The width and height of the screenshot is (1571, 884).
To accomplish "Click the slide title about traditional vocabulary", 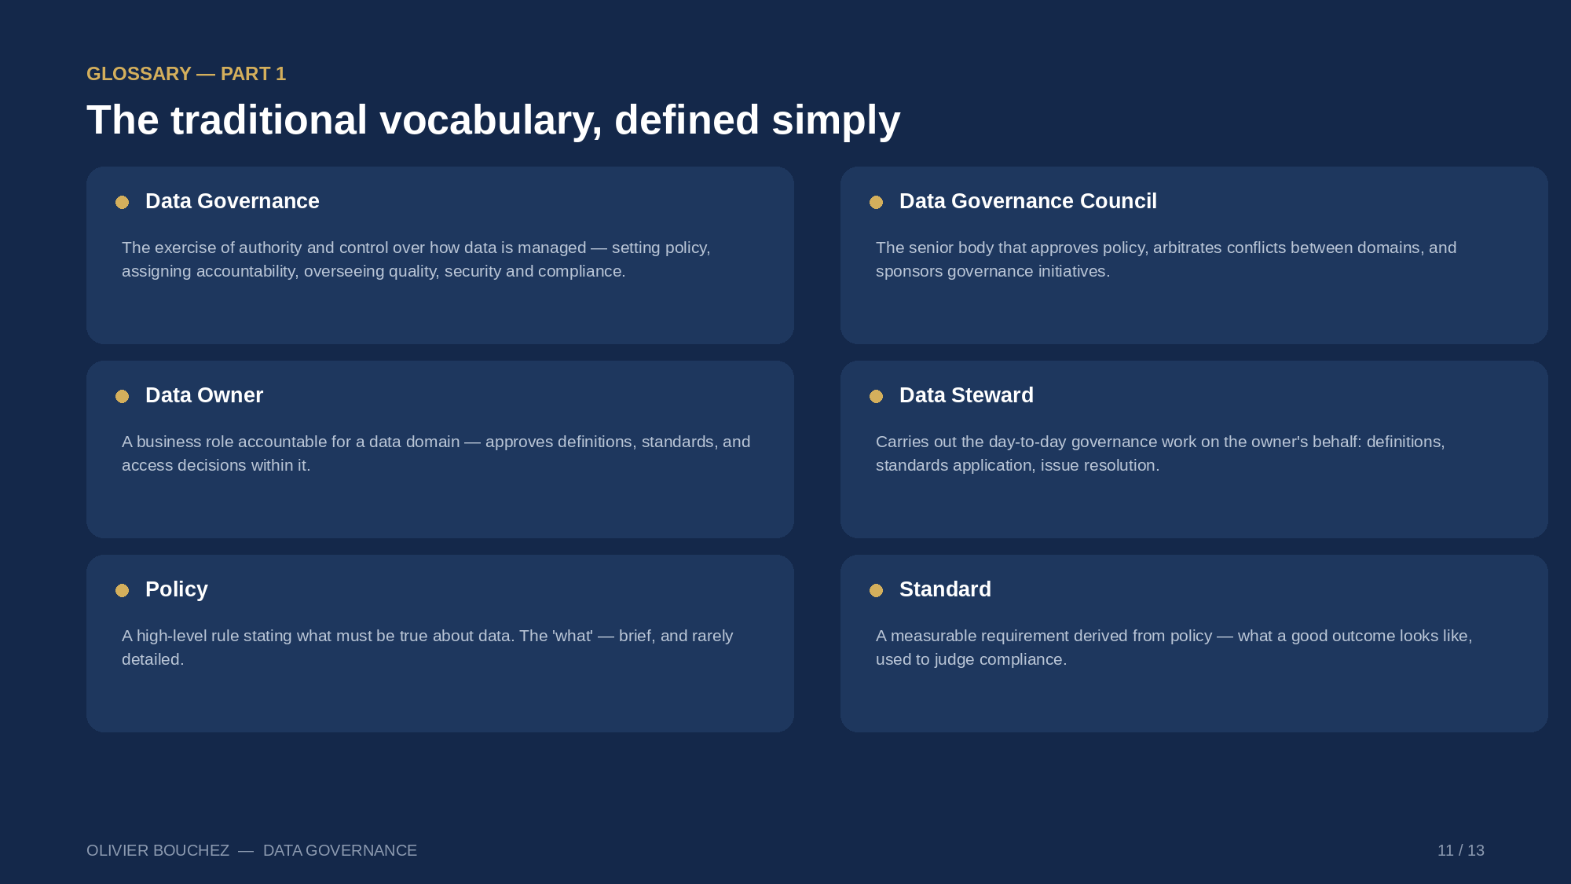I will (493, 120).
